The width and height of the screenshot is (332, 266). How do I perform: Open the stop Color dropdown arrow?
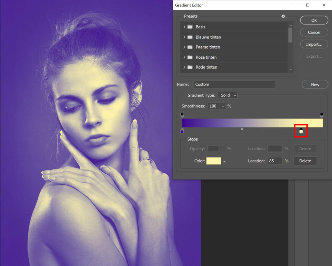point(224,161)
